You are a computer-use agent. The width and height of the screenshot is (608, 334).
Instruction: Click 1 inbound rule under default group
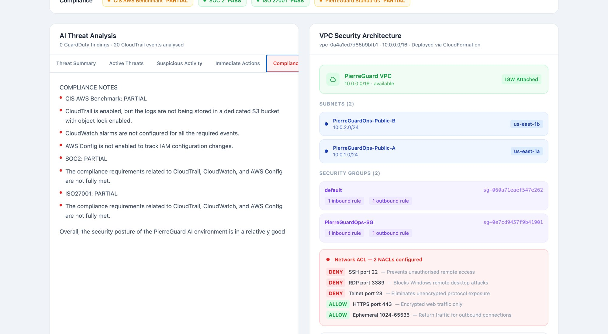point(344,201)
